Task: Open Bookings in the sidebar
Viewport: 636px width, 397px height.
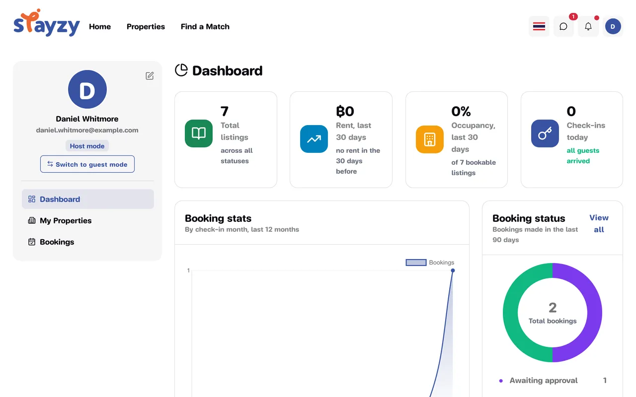Action: pyautogui.click(x=88, y=242)
